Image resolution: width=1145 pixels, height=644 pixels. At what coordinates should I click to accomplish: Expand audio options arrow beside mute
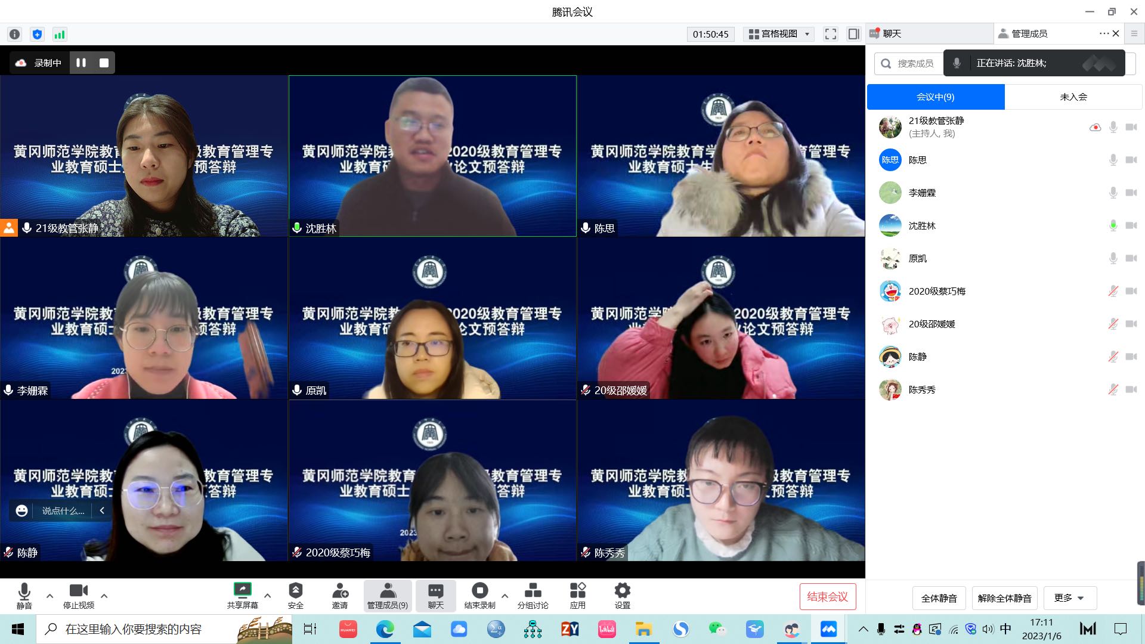[x=49, y=595]
